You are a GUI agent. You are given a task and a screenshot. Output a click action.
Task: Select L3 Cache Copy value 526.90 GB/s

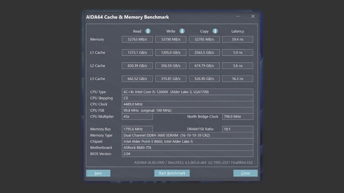[204, 79]
